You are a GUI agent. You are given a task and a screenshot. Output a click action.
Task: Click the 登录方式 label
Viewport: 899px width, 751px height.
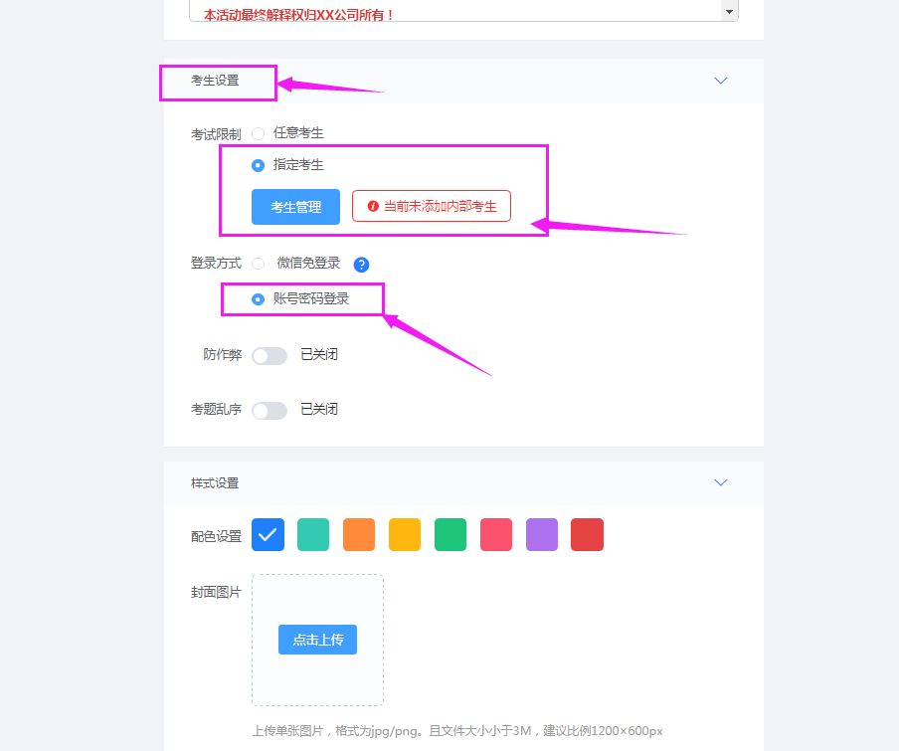tap(216, 264)
